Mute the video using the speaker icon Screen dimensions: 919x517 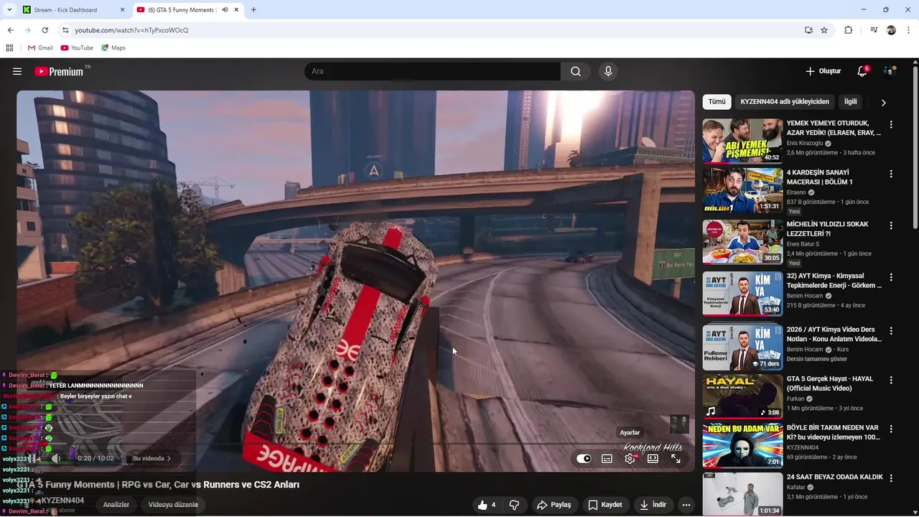coord(57,458)
